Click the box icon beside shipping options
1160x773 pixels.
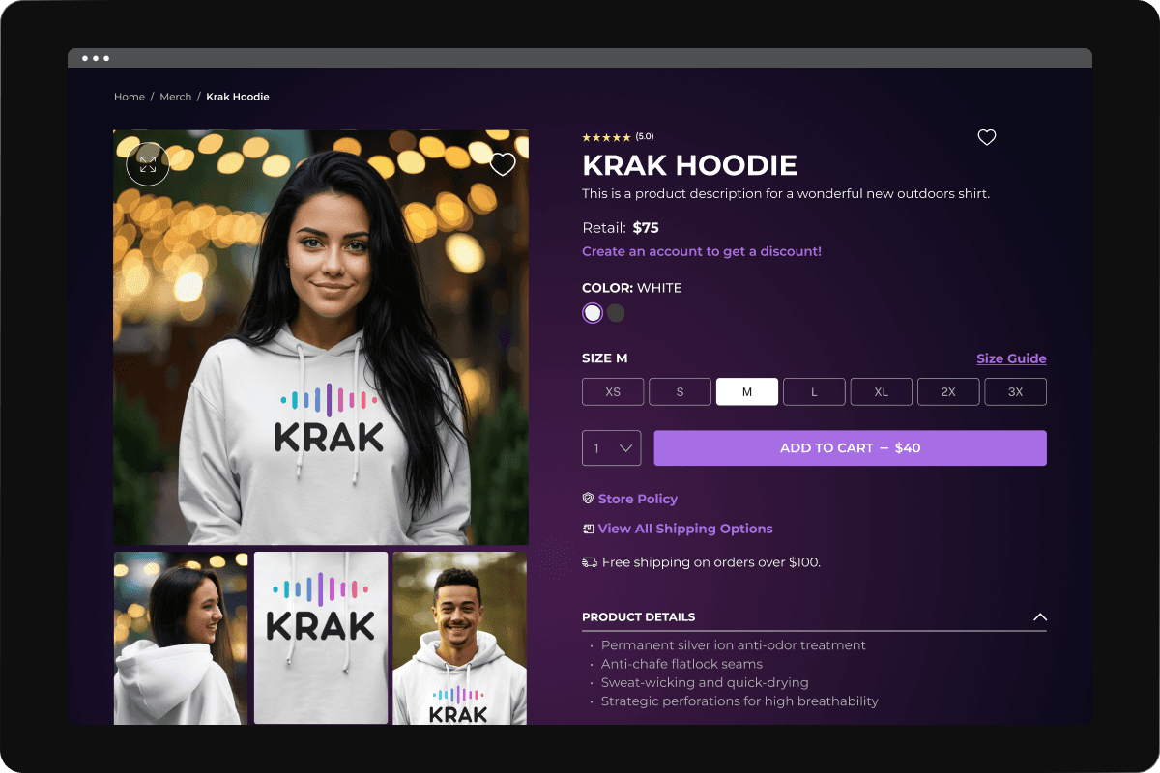point(588,529)
